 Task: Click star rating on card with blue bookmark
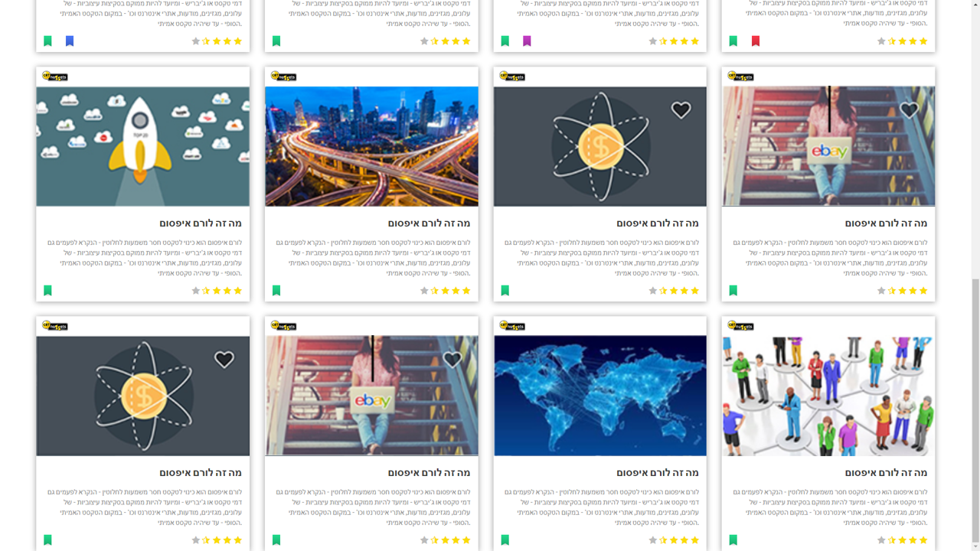217,41
